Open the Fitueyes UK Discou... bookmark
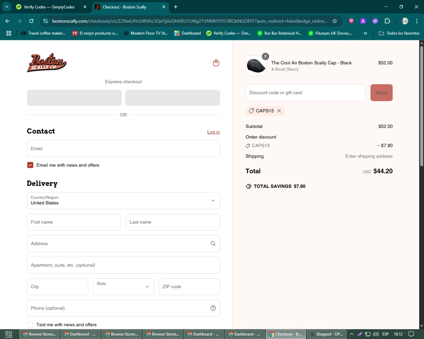Image resolution: width=424 pixels, height=339 pixels. pos(330,33)
